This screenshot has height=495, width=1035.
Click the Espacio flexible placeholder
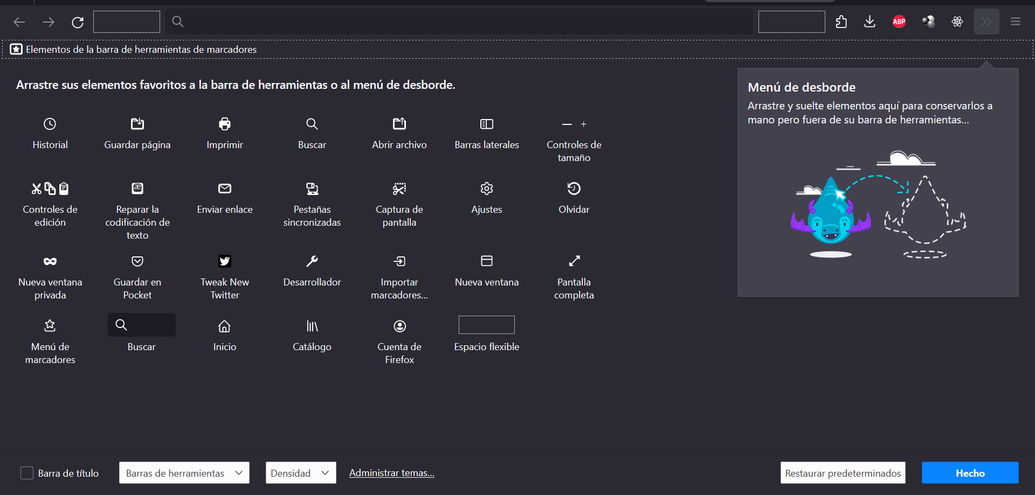487,325
